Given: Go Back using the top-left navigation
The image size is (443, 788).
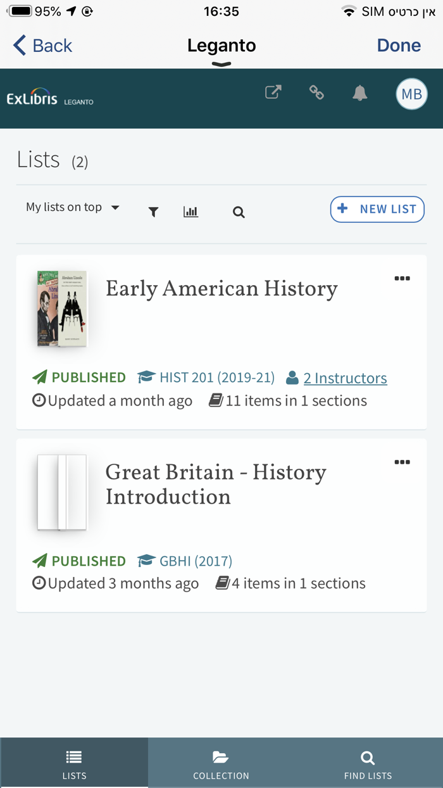Looking at the screenshot, I should (41, 45).
